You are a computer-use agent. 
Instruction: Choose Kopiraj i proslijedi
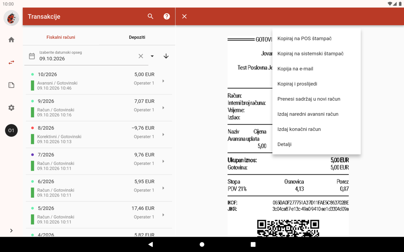pos(317,84)
